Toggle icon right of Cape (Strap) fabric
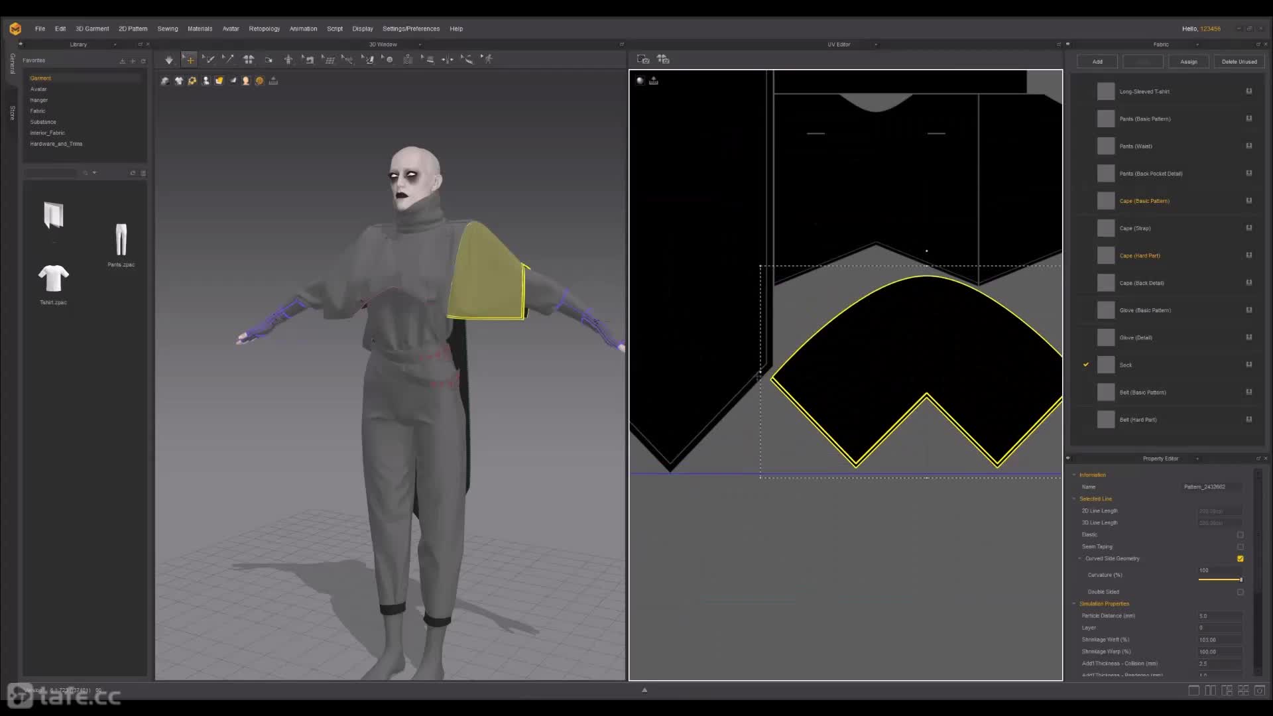1273x716 pixels. [1249, 228]
